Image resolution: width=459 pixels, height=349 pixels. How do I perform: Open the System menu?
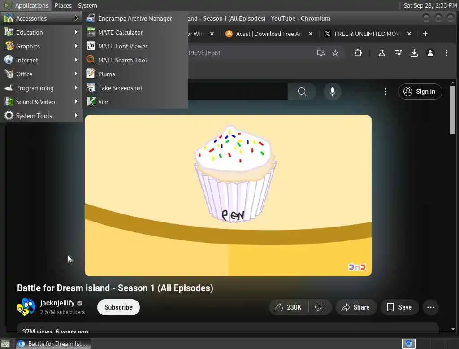[87, 5]
